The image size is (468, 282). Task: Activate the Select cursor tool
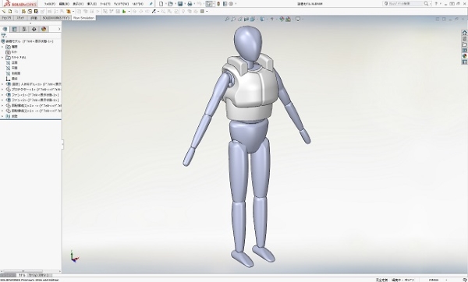[209, 4]
